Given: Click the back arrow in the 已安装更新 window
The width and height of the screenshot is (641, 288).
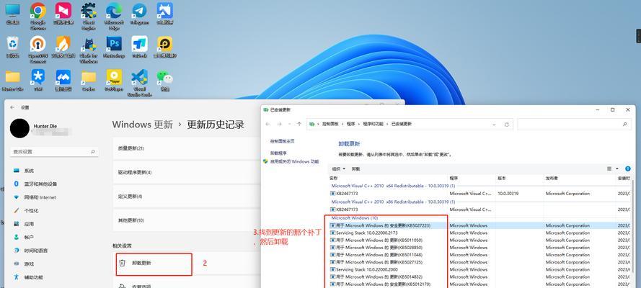Looking at the screenshot, I should [268, 124].
